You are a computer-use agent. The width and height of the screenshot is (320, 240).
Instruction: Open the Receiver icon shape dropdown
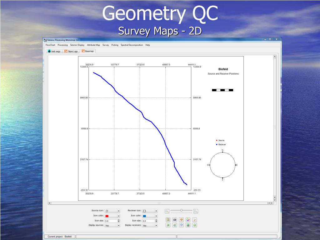(x=150, y=211)
